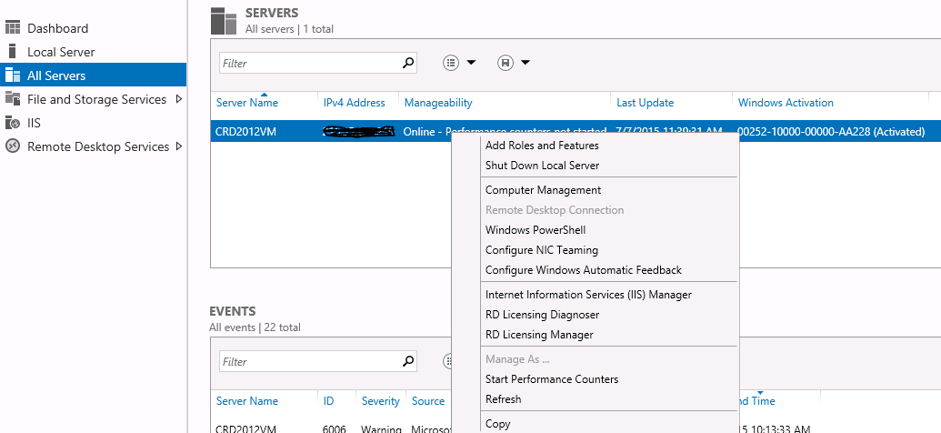Sort servers by Server Name column

[x=246, y=103]
